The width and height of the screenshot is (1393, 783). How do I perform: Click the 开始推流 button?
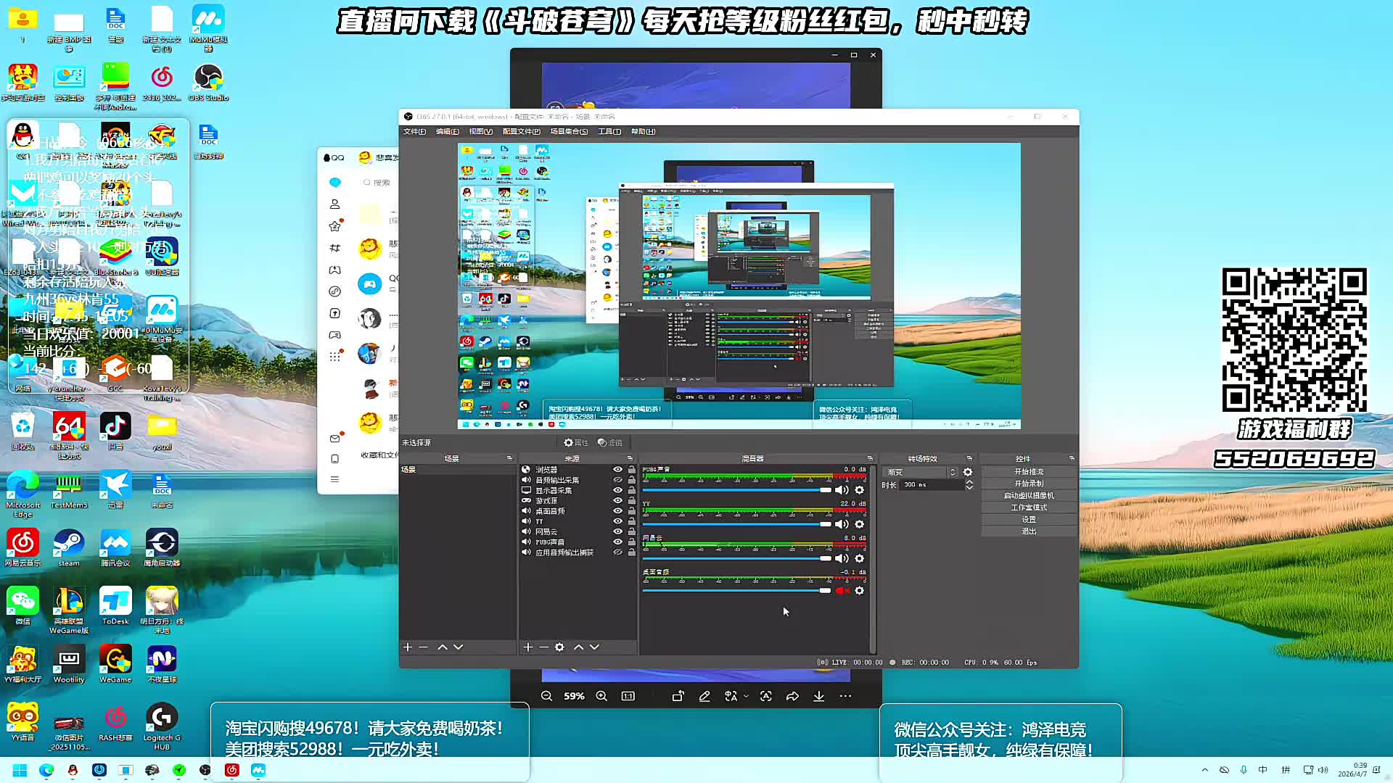click(1028, 472)
